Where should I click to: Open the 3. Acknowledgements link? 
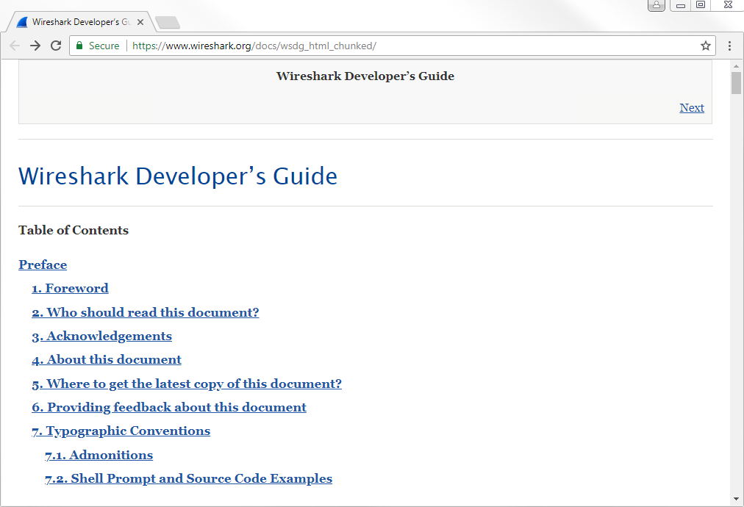pyautogui.click(x=101, y=336)
